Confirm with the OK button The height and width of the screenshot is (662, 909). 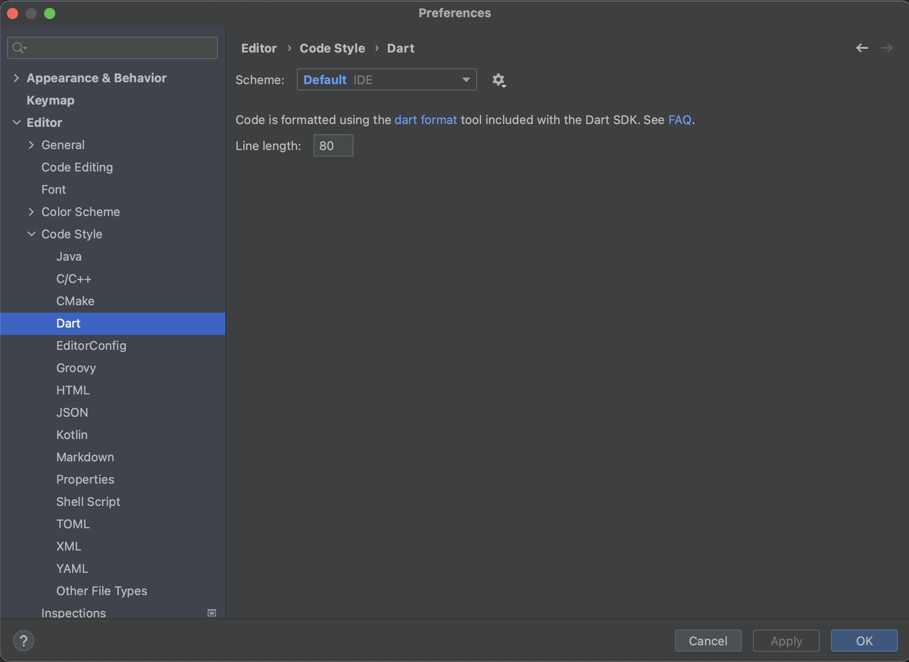click(864, 641)
